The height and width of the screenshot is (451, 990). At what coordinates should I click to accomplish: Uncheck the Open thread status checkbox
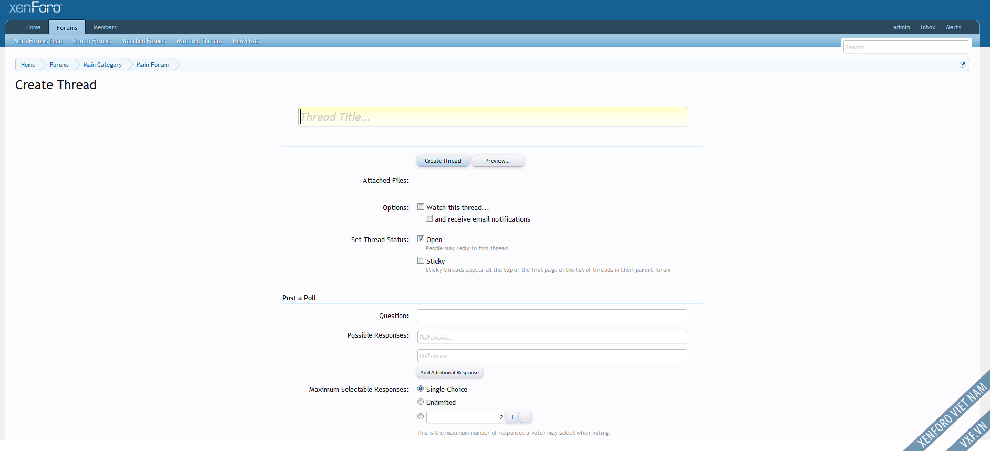(x=421, y=239)
